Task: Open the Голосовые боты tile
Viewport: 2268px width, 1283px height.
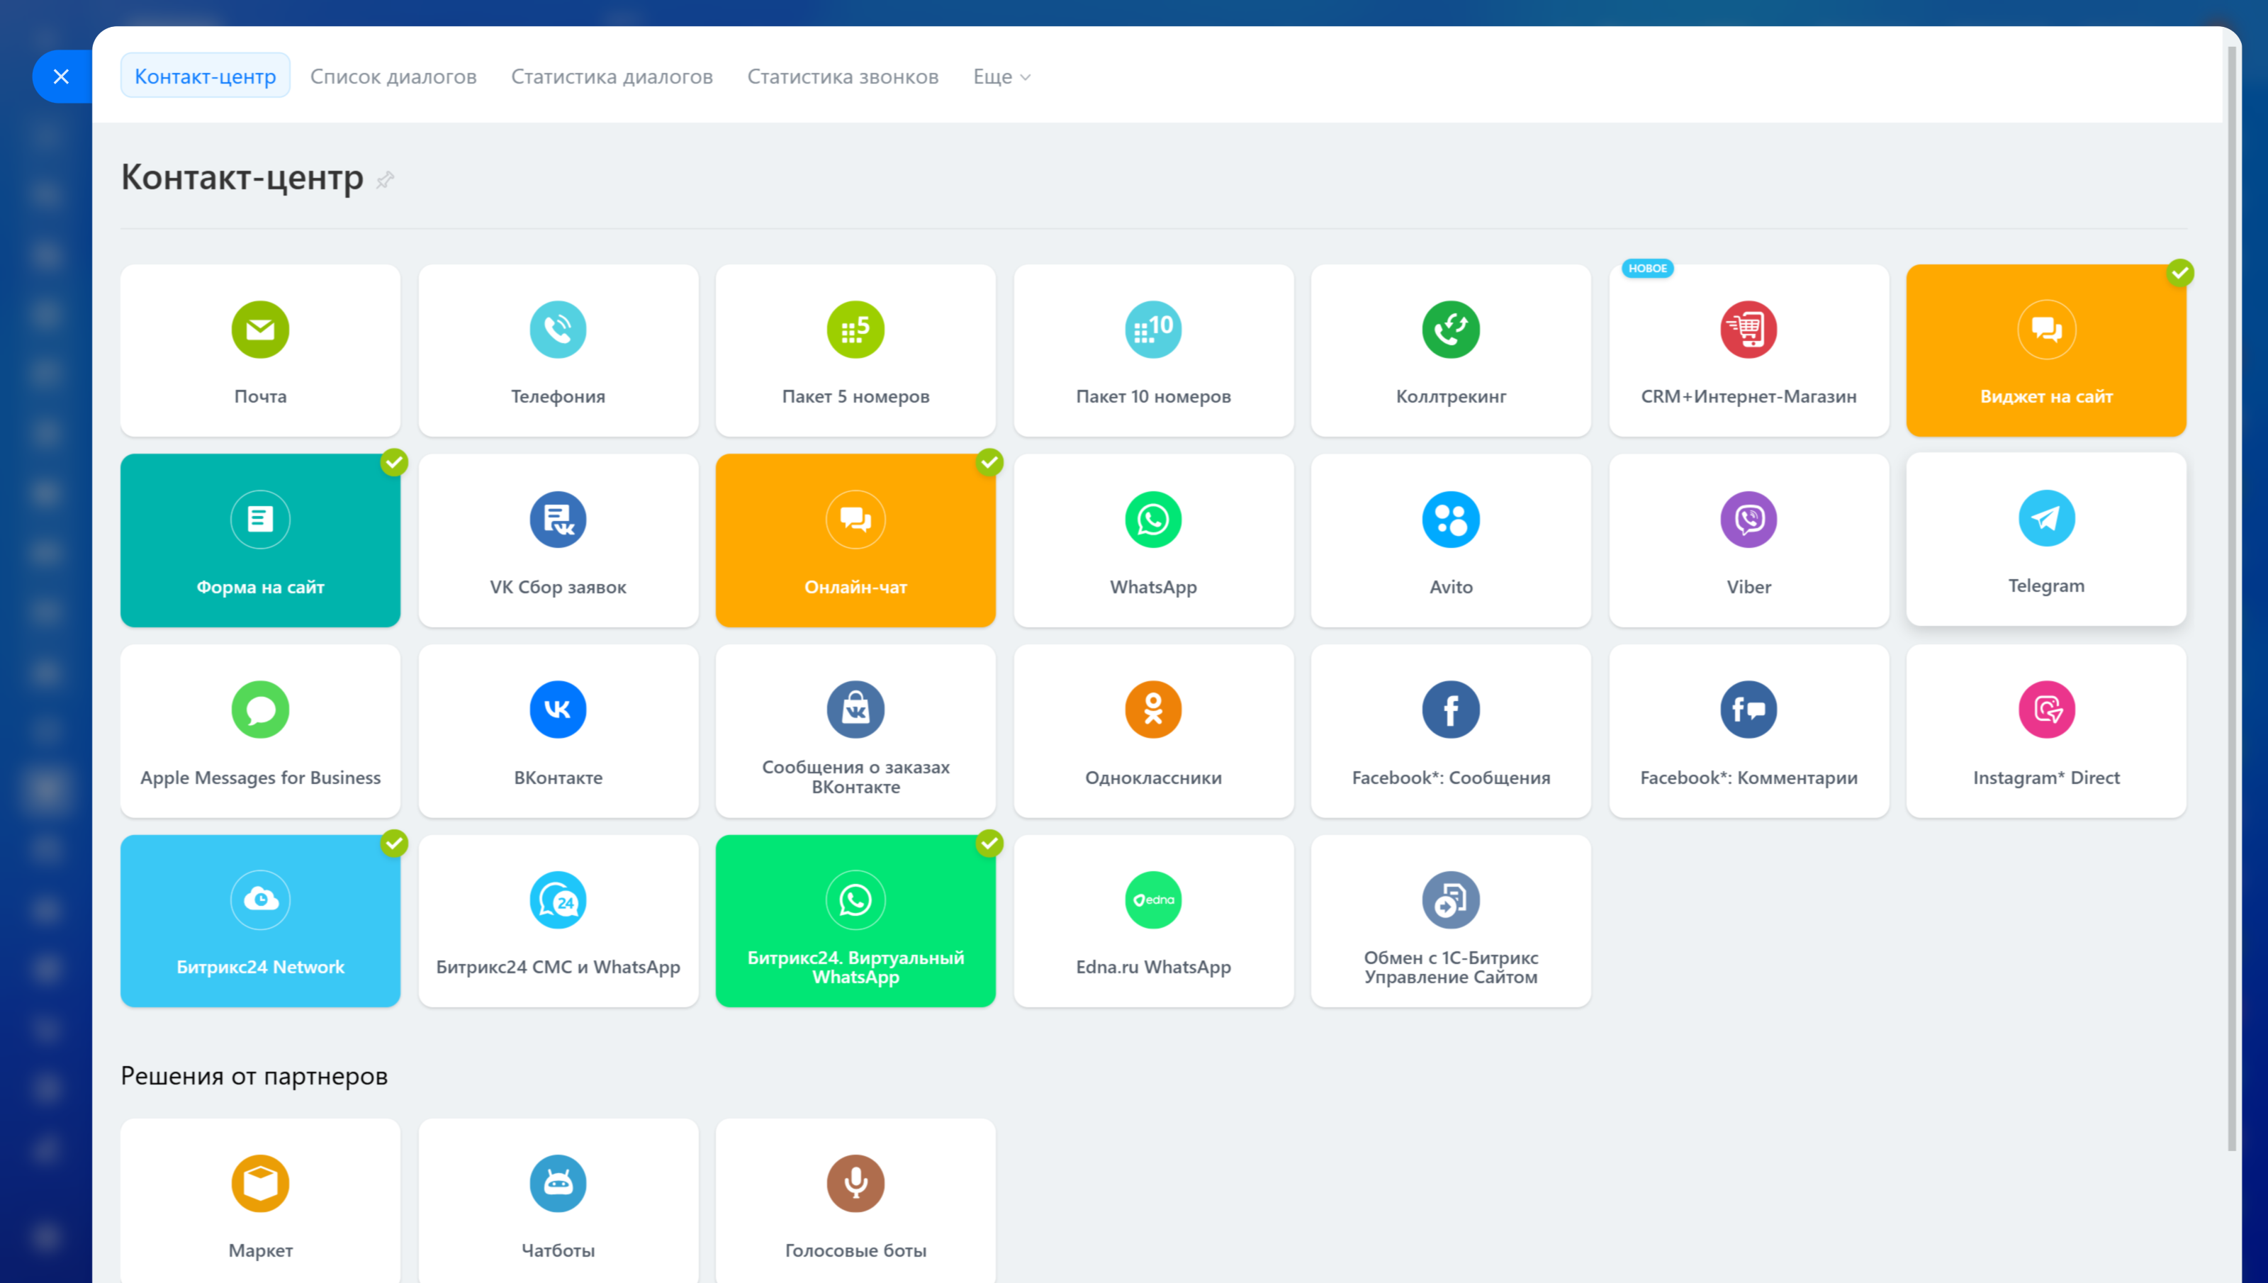Action: (x=855, y=1200)
